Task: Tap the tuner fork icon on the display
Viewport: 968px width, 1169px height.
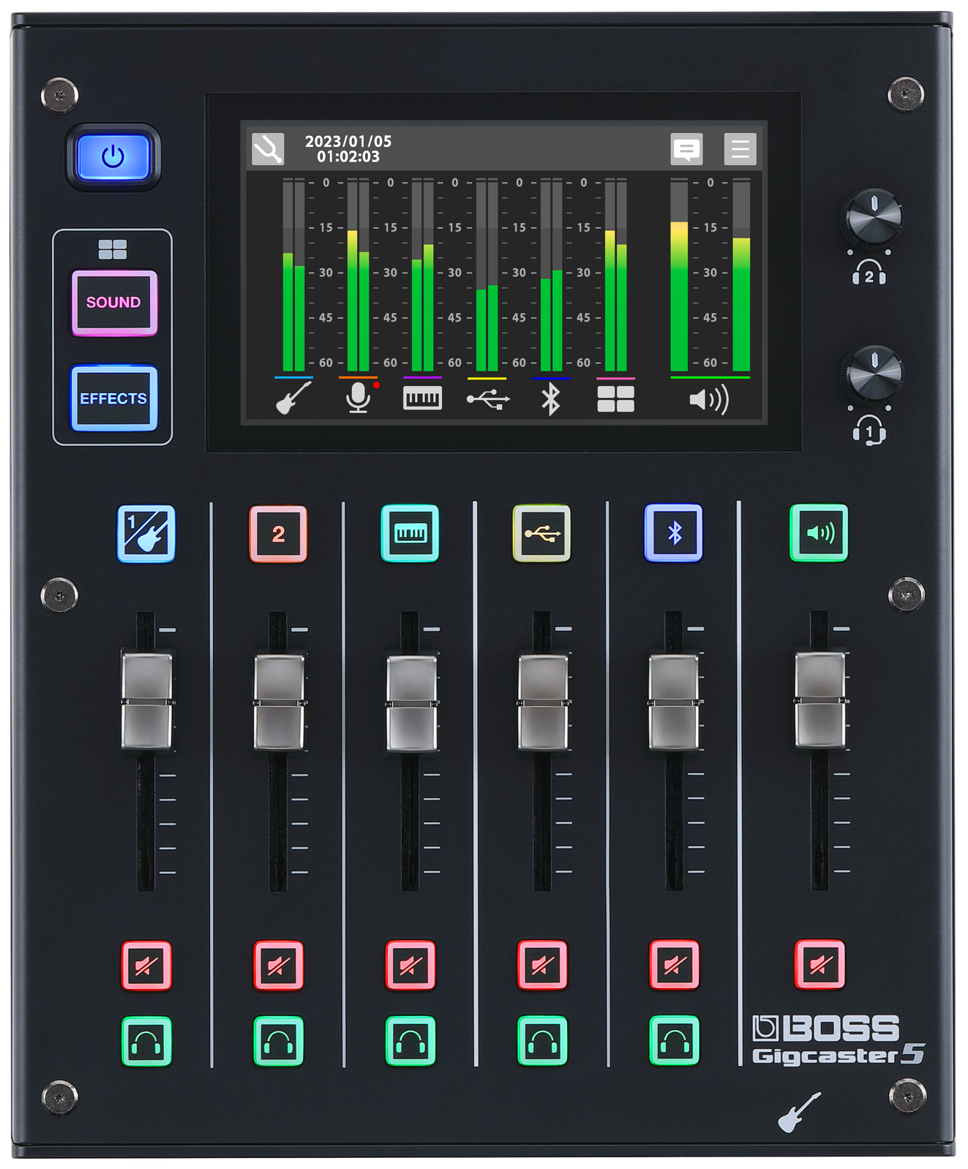Action: coord(268,149)
